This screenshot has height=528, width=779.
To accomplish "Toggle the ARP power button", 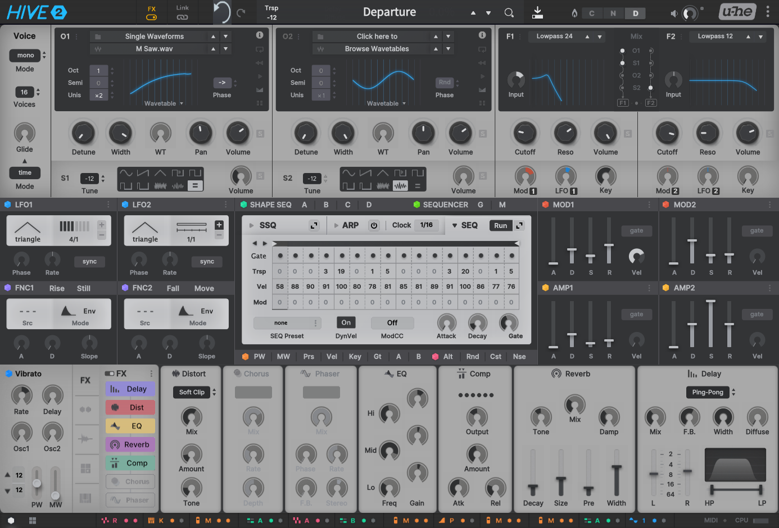I will point(374,225).
